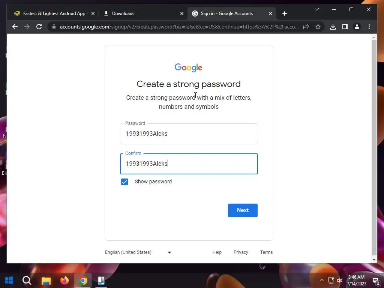Open the Chrome profile icon
The height and width of the screenshot is (288, 384).
(x=357, y=27)
